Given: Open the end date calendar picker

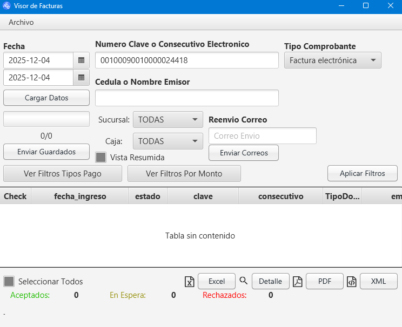Looking at the screenshot, I should pyautogui.click(x=81, y=78).
